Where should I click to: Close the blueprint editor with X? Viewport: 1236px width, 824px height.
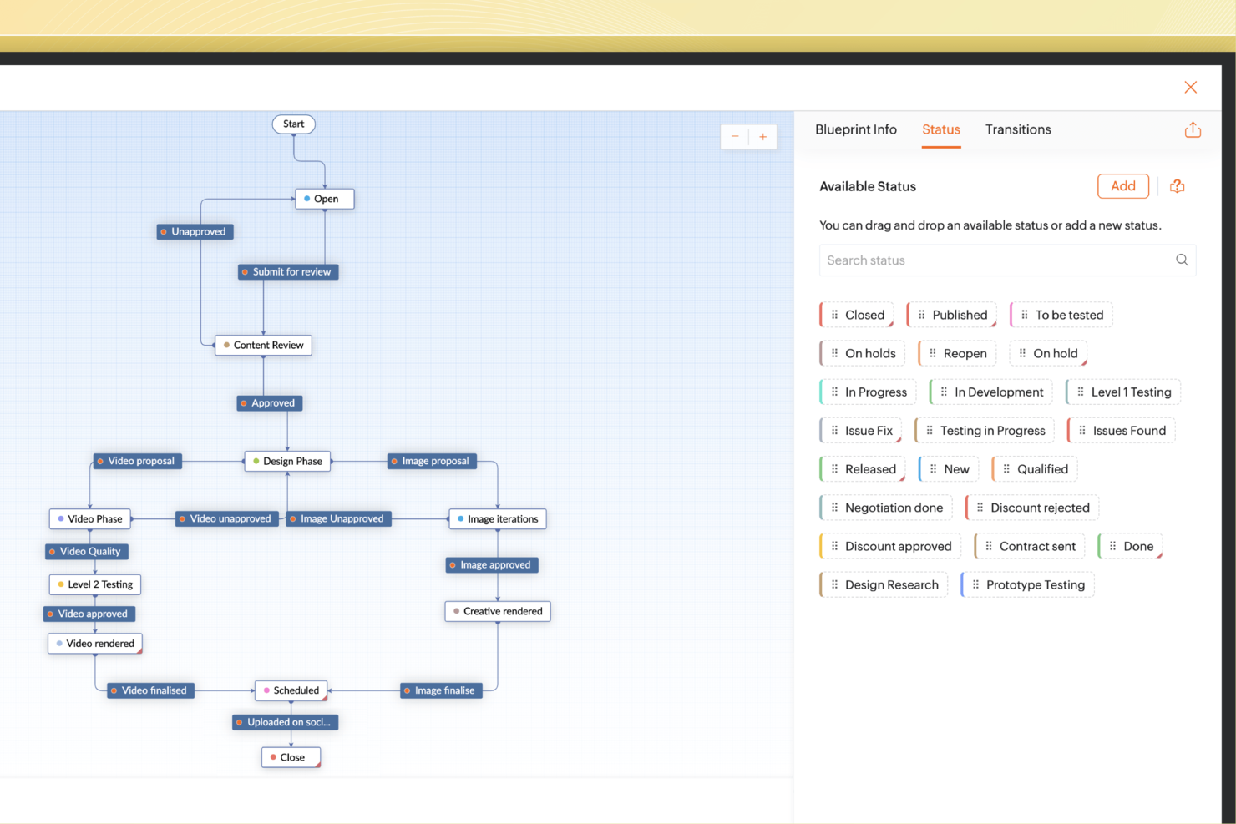tap(1190, 88)
